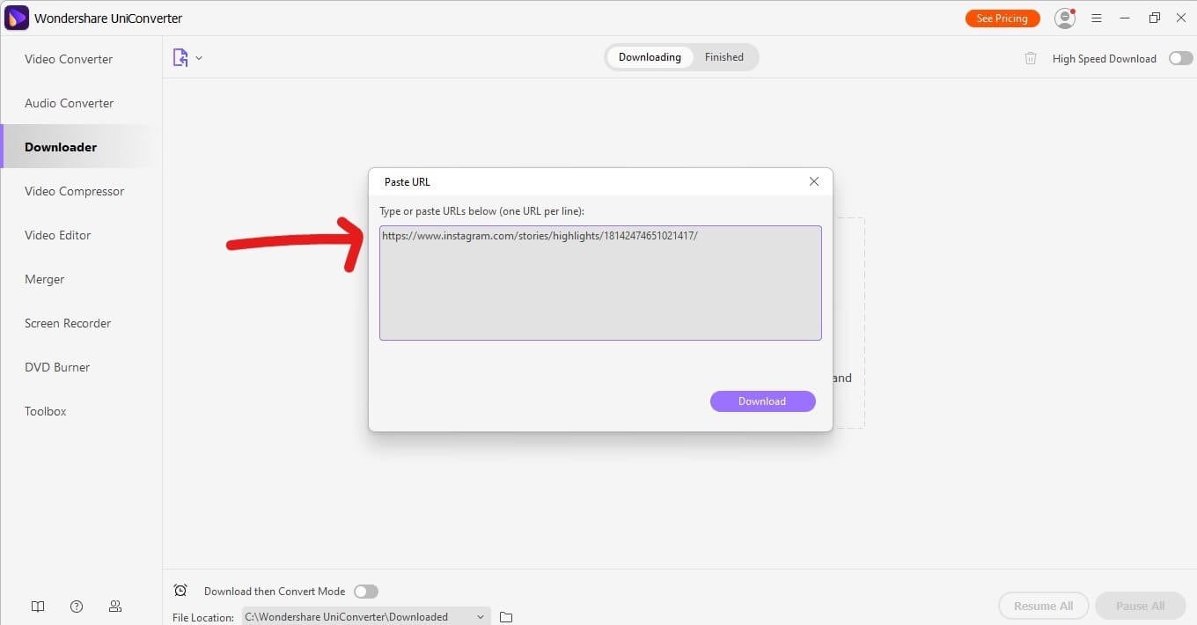This screenshot has height=625, width=1197.
Task: Open Screen Recorder in sidebar
Action: point(68,323)
